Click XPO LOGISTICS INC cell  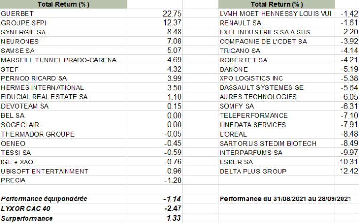coord(277,78)
